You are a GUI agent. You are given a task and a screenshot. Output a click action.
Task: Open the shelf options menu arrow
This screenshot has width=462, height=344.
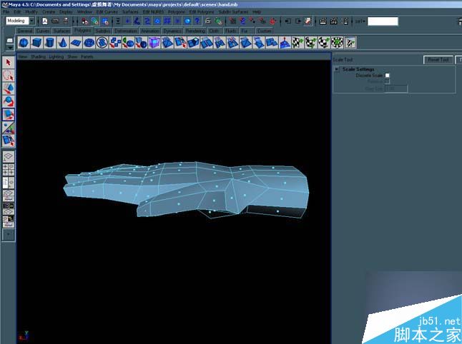[x=10, y=48]
